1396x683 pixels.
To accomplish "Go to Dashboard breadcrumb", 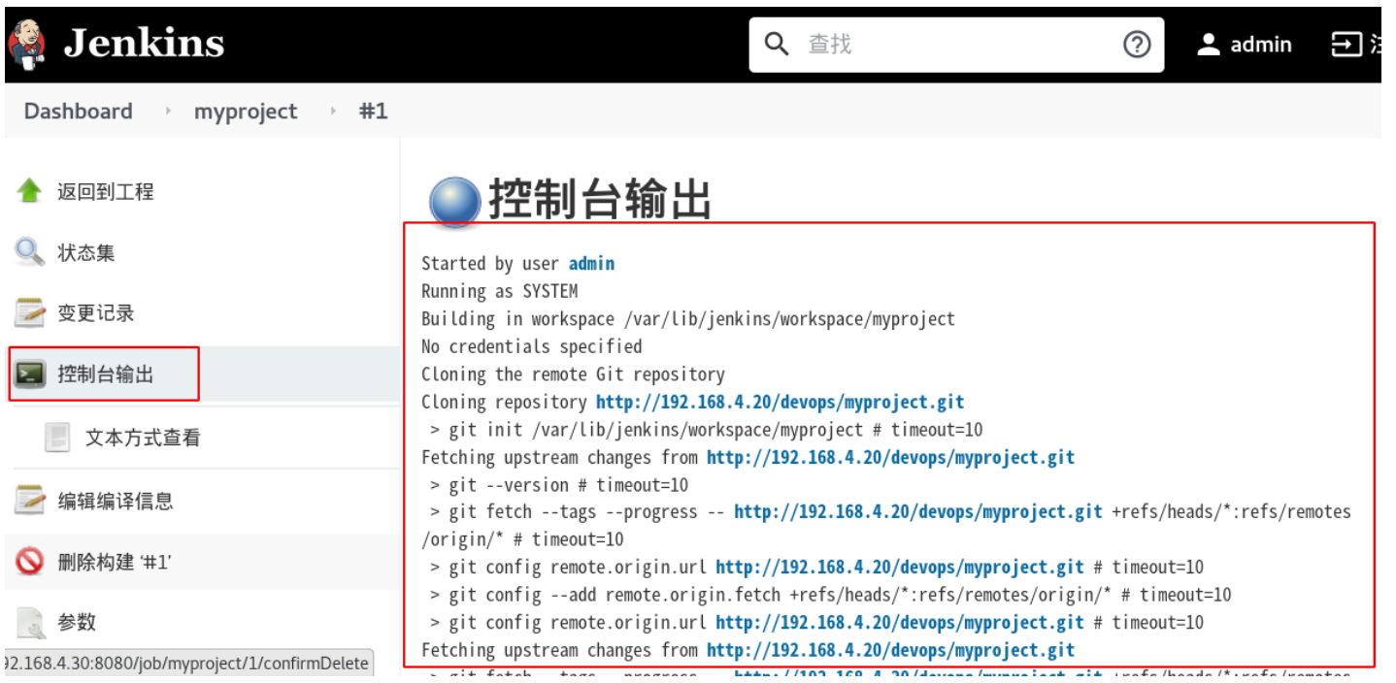I will pos(78,112).
